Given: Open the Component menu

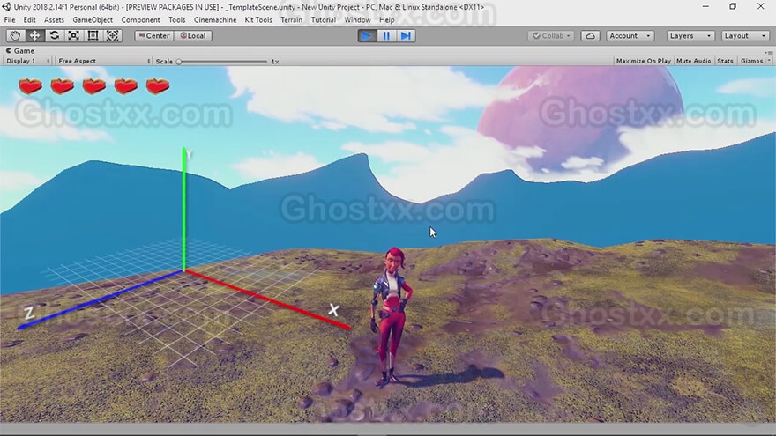Looking at the screenshot, I should [x=140, y=19].
